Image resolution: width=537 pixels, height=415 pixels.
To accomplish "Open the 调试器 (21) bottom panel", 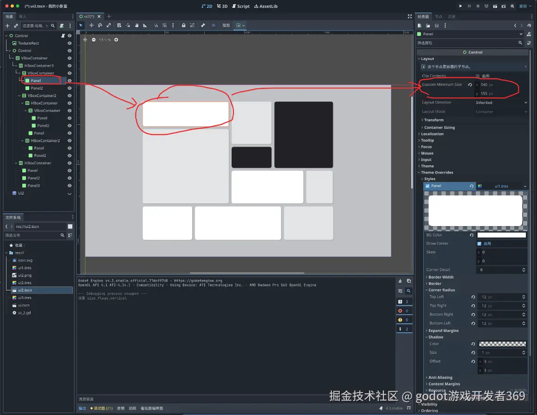I will pyautogui.click(x=101, y=409).
